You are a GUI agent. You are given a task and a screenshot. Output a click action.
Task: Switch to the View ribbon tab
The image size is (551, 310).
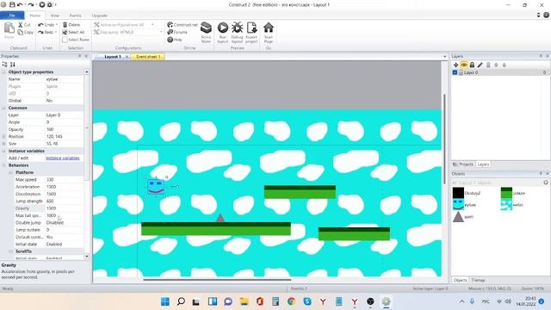(x=55, y=15)
